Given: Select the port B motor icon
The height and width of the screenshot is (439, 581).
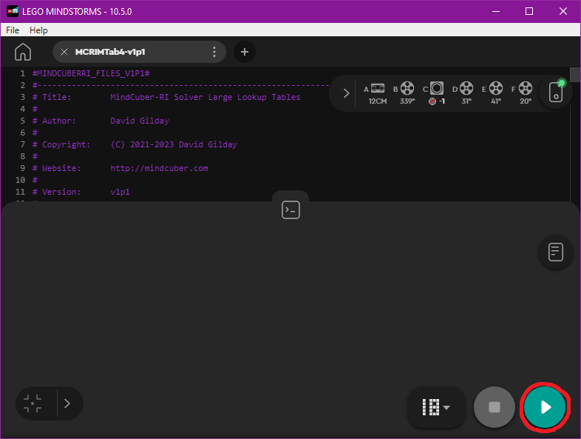Looking at the screenshot, I should click(407, 88).
